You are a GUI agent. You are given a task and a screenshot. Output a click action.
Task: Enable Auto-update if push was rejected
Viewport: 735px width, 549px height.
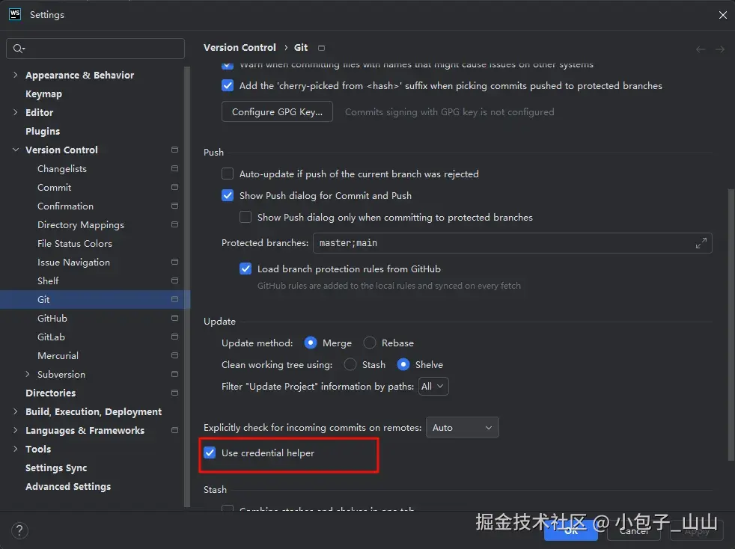point(228,174)
